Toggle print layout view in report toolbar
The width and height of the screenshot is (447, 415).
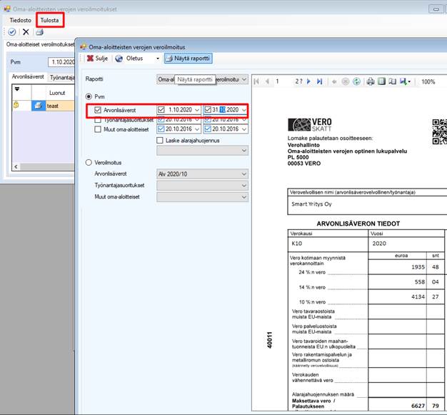tap(382, 81)
